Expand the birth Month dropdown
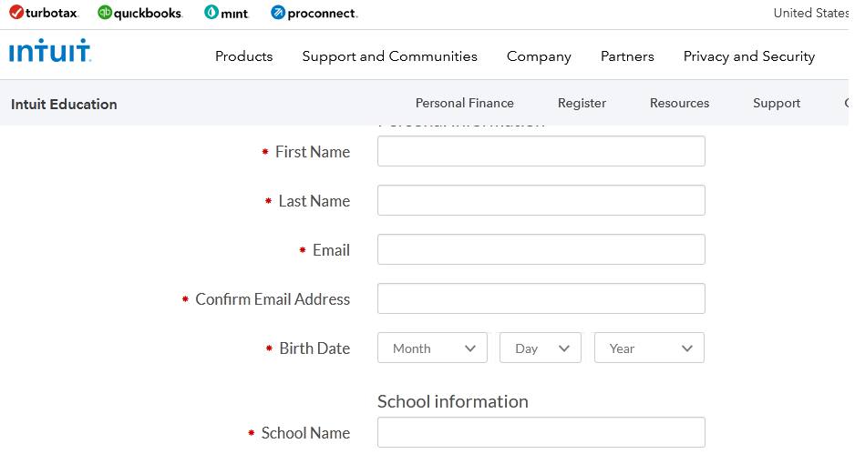Viewport: 855px width, 454px height. [x=432, y=348]
